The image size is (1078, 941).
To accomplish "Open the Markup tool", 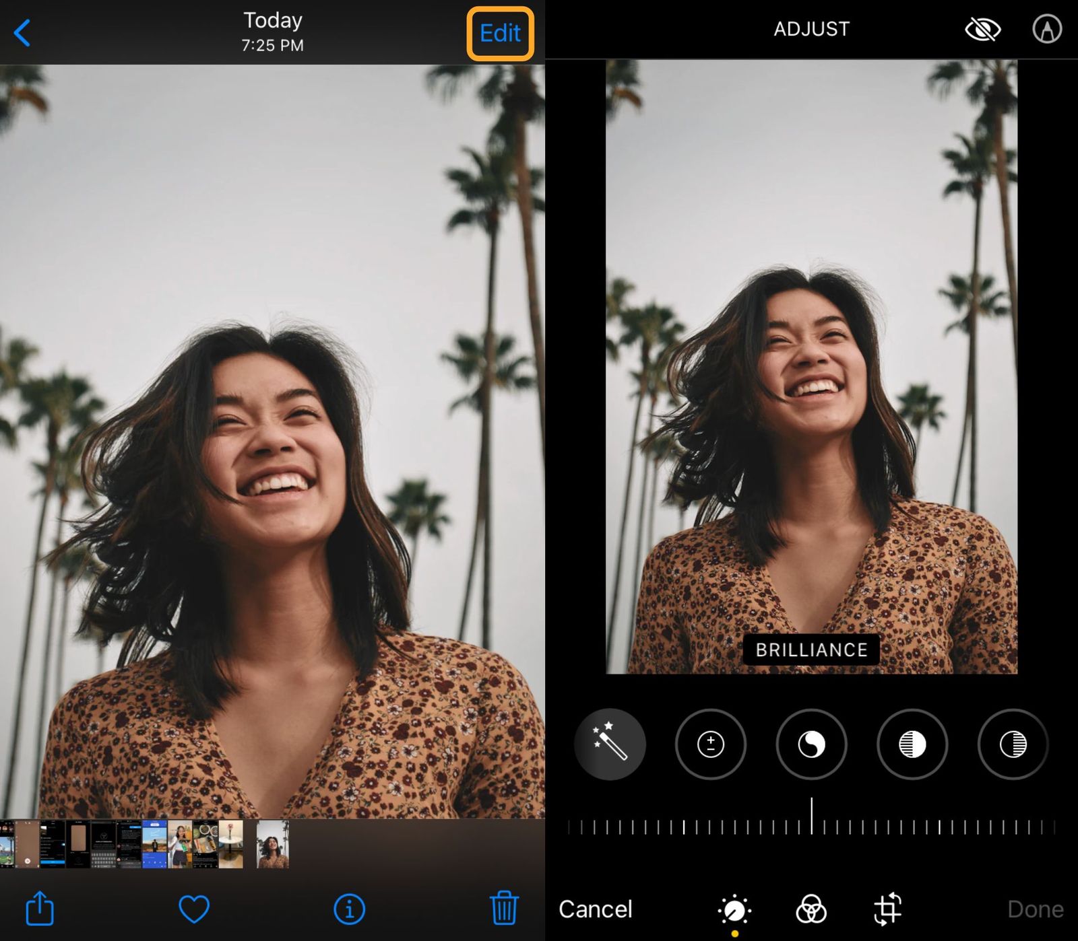I will coord(1047,30).
